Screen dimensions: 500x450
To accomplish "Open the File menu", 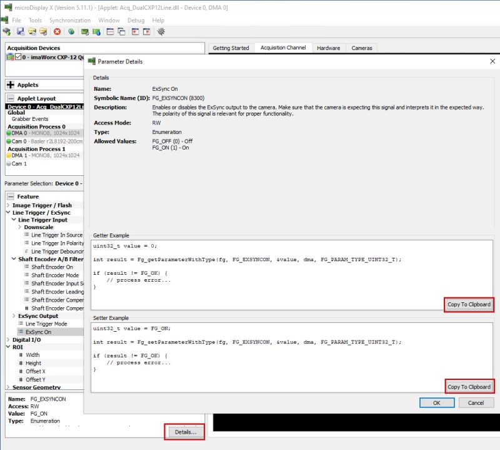I will click(x=16, y=20).
